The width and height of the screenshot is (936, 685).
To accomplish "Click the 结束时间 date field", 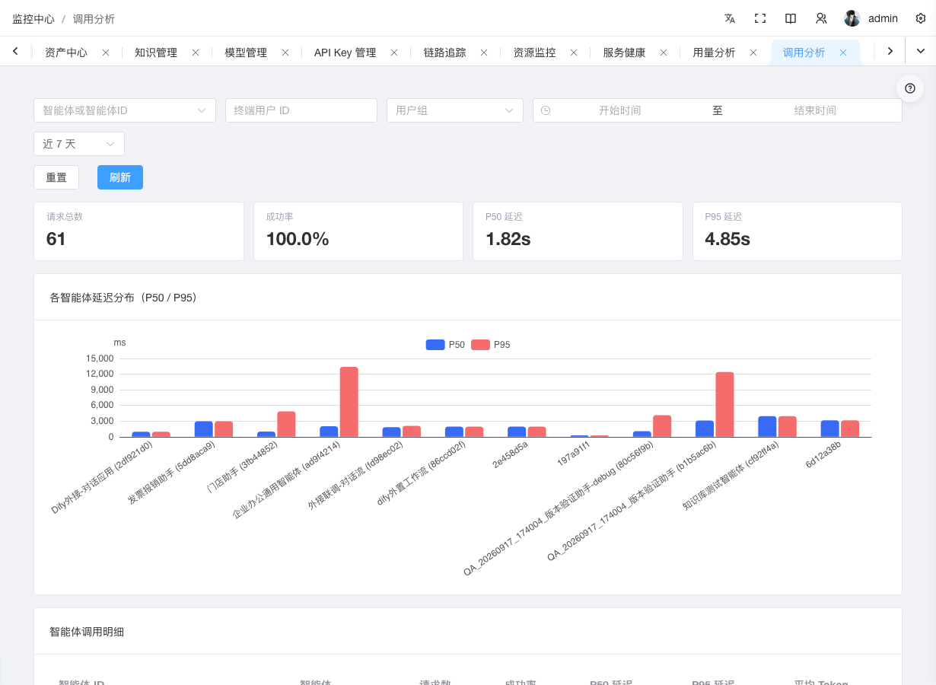I will pyautogui.click(x=815, y=110).
